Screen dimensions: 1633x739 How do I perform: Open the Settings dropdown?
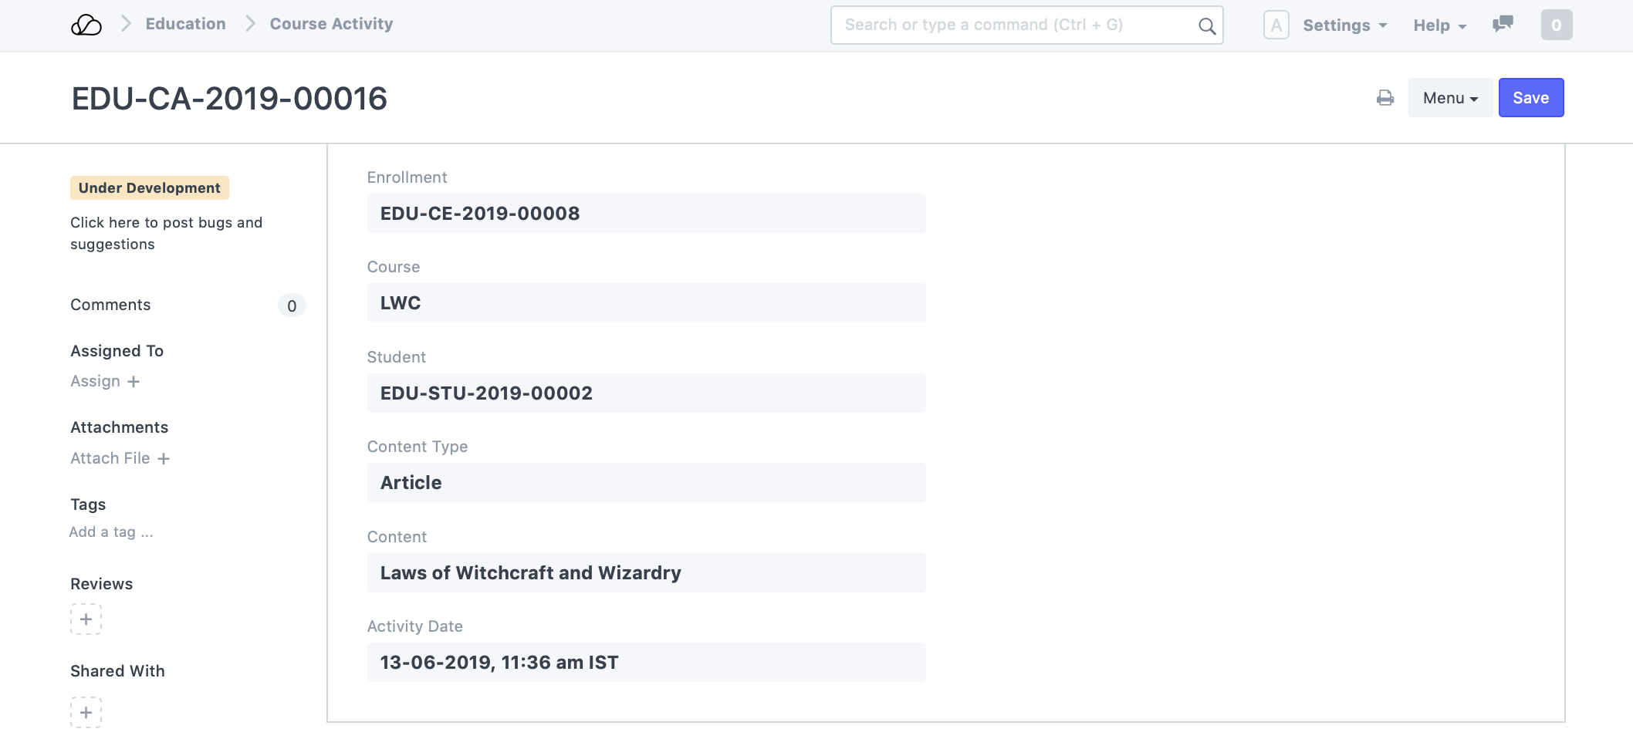click(1344, 25)
